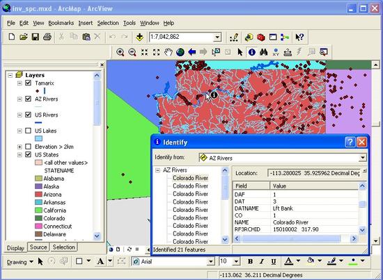
Task: Switch to the Source tab
Action: click(38, 247)
